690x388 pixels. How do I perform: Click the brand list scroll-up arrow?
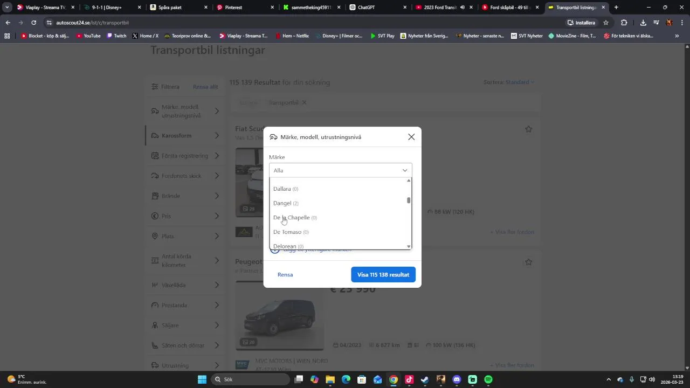click(x=409, y=181)
